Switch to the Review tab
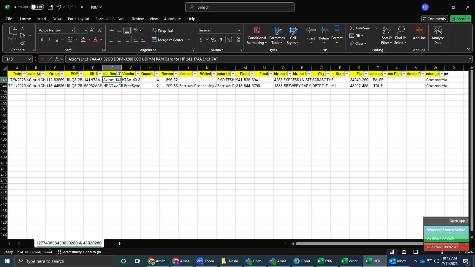 click(138, 19)
